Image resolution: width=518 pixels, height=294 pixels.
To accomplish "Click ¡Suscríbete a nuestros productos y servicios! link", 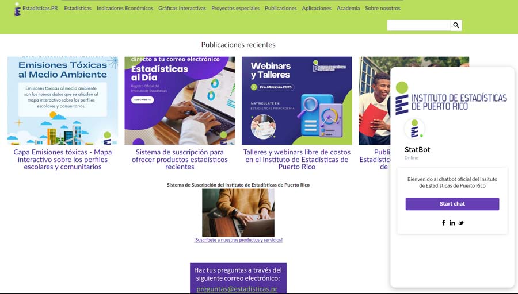I will (238, 240).
